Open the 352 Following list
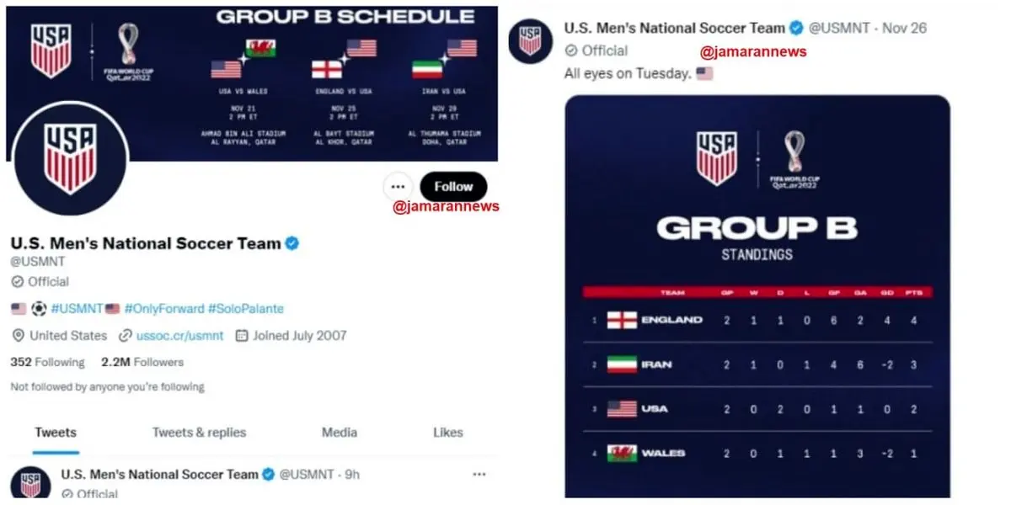Screen dimensions: 1011x505 click(47, 362)
